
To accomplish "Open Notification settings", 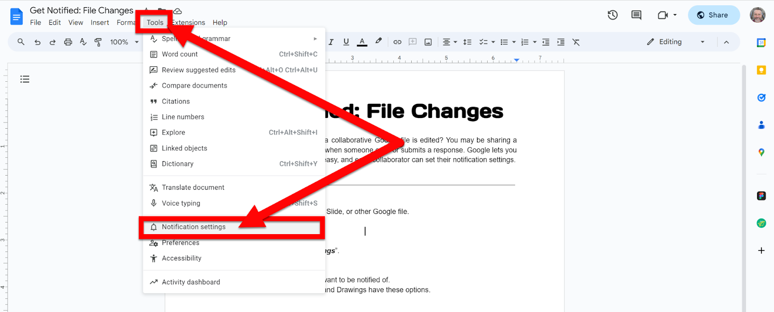I will click(234, 227).
